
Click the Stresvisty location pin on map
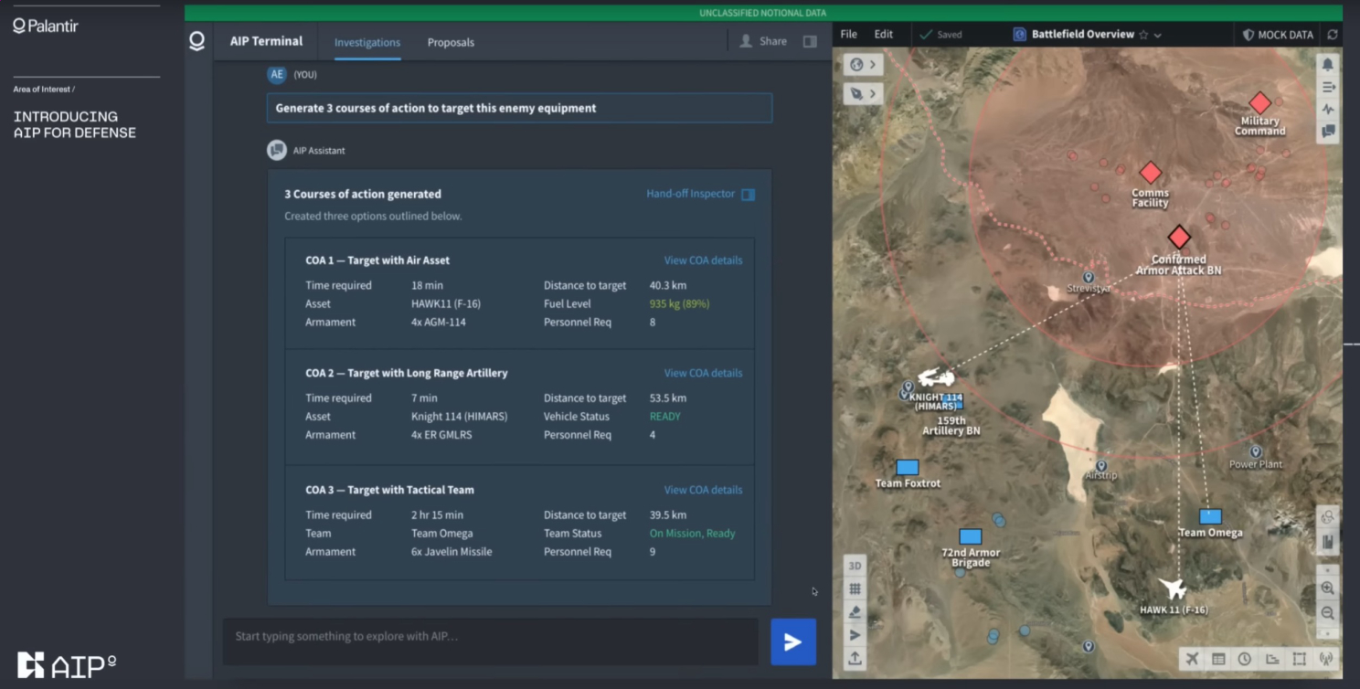pos(1089,277)
